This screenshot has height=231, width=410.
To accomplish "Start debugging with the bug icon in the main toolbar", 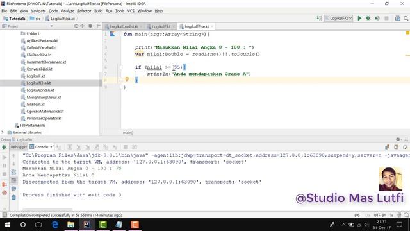I will [368, 19].
